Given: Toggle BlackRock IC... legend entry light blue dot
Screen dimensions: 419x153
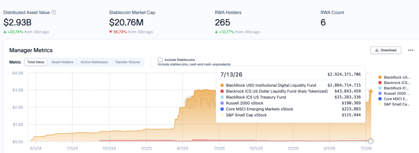Looking at the screenshot, I should (x=380, y=88).
